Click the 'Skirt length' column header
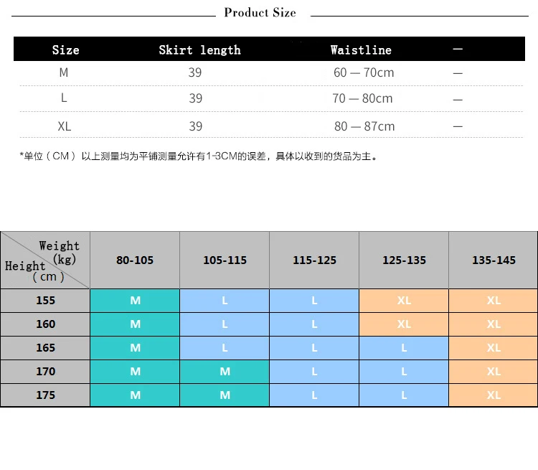538x470 pixels. click(x=199, y=50)
